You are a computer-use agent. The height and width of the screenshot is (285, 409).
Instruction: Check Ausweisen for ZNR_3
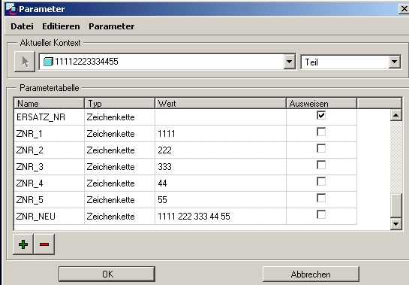click(x=321, y=165)
